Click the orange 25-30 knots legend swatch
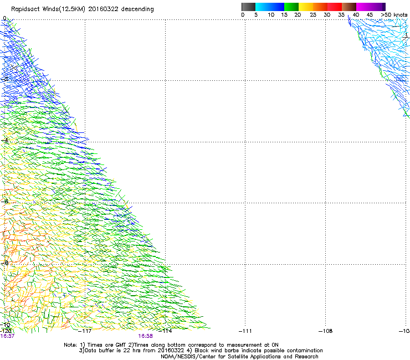Image resolution: width=410 pixels, height=360 pixels. tap(320, 7)
